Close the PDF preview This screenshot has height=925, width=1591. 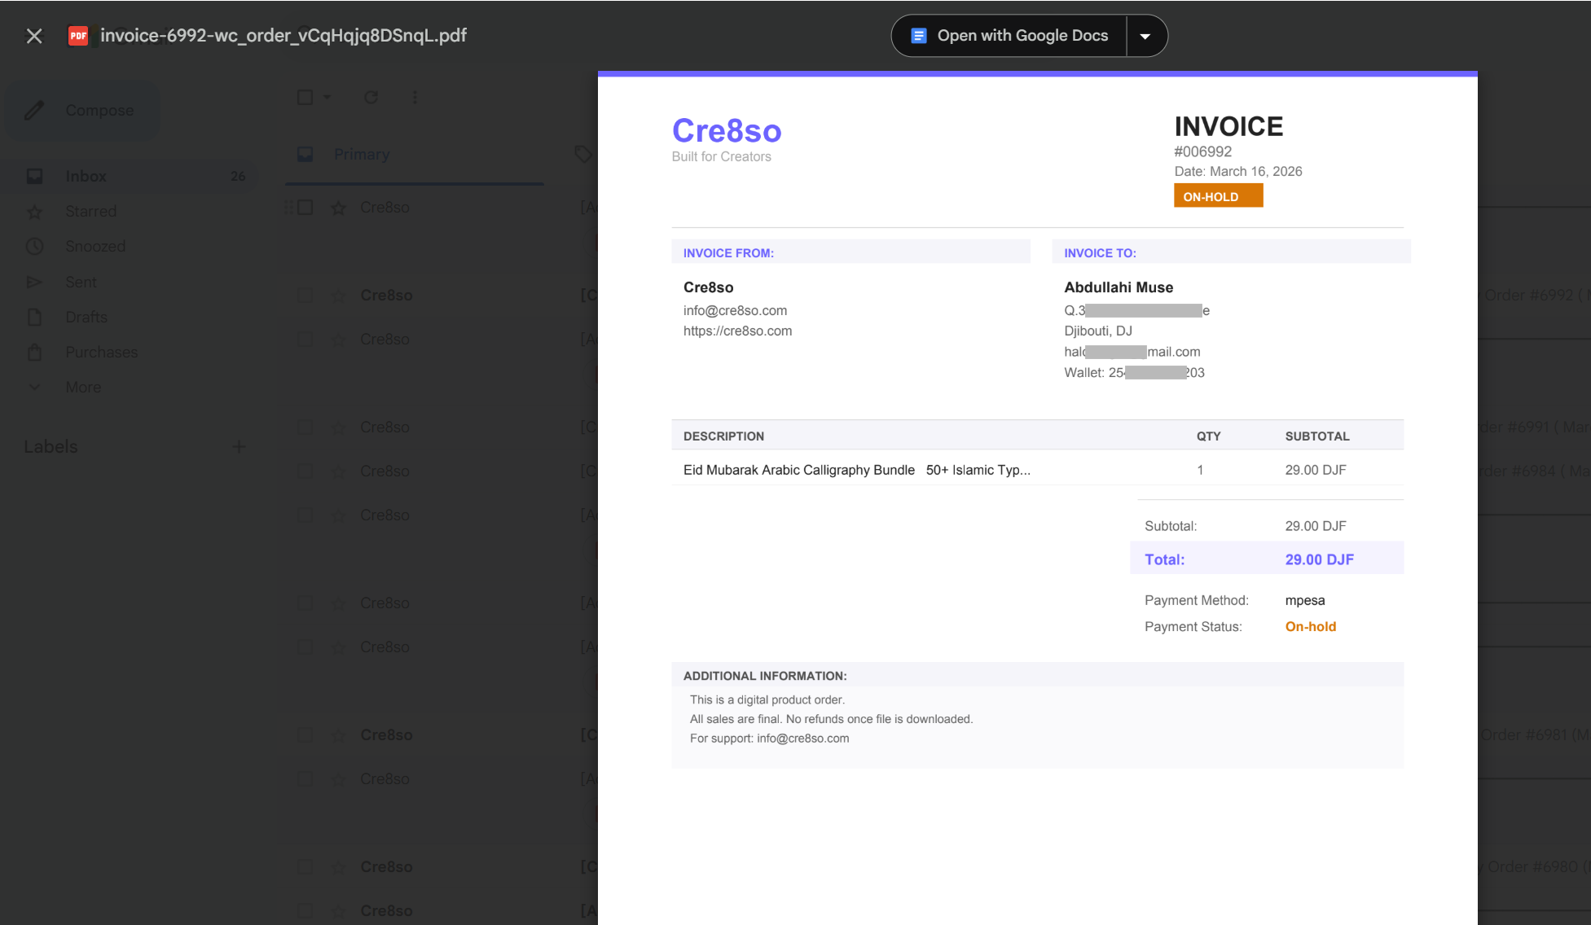pos(33,36)
